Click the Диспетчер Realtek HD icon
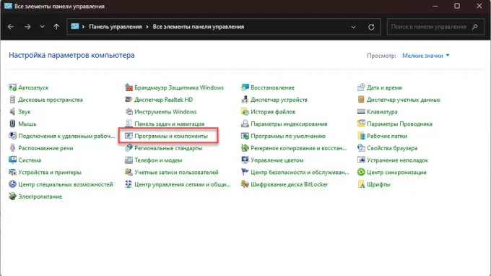This screenshot has width=491, height=276. (129, 100)
